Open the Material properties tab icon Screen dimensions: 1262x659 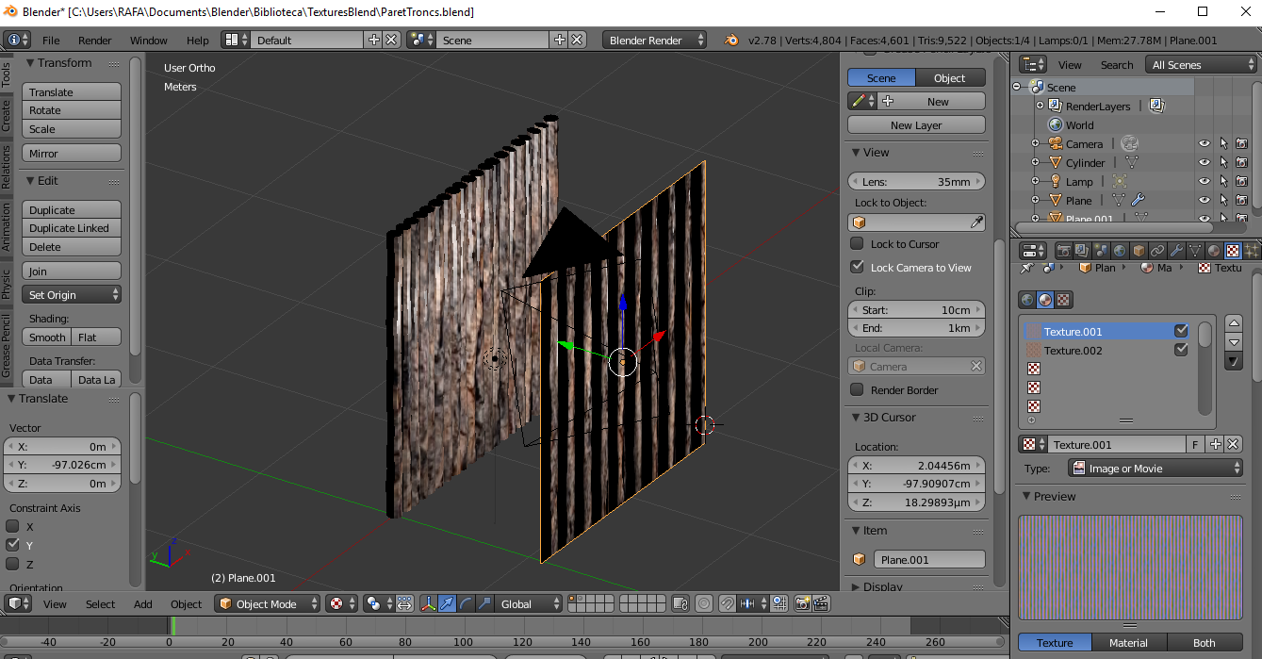click(1213, 251)
